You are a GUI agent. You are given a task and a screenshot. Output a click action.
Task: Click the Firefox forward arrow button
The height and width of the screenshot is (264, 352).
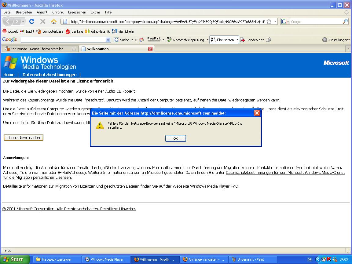click(17, 22)
